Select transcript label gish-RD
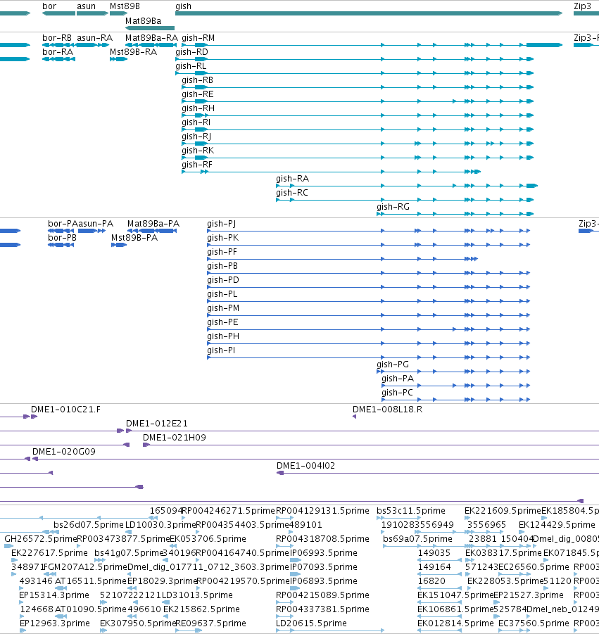 [x=191, y=52]
